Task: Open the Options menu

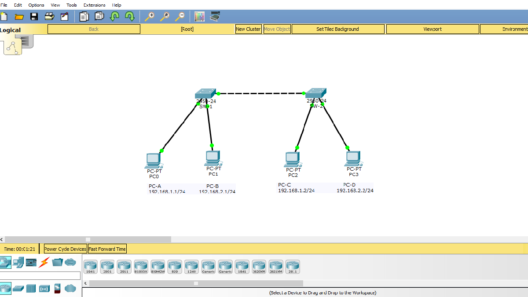Action: (36, 5)
